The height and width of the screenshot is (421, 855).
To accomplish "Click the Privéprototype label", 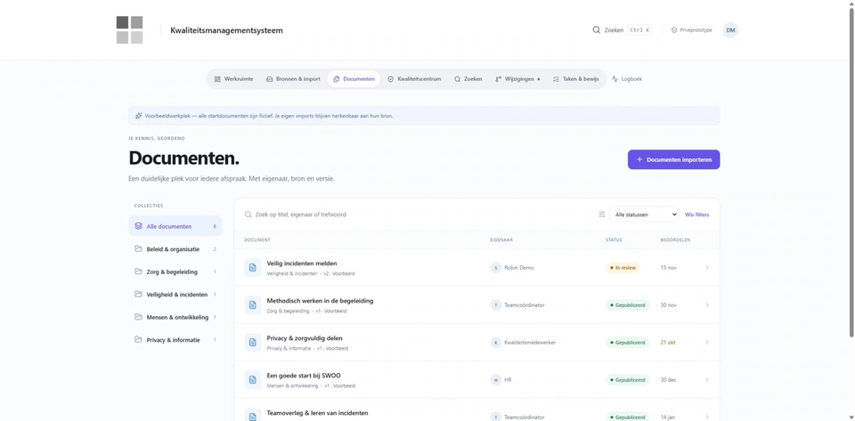I will point(696,30).
